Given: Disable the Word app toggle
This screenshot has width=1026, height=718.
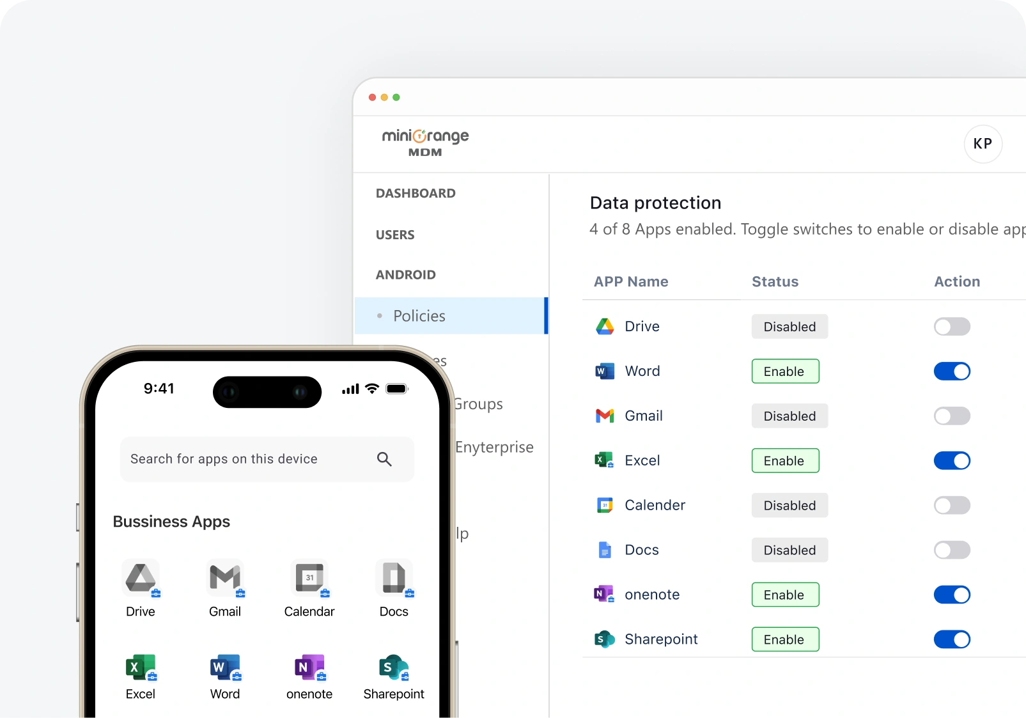Looking at the screenshot, I should tap(952, 371).
